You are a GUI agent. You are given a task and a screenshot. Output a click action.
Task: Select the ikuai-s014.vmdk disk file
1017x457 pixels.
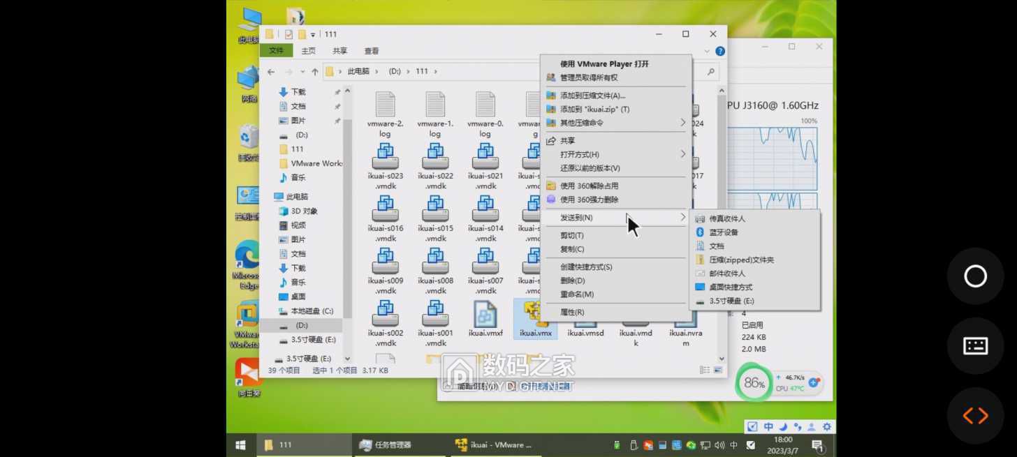tap(485, 218)
